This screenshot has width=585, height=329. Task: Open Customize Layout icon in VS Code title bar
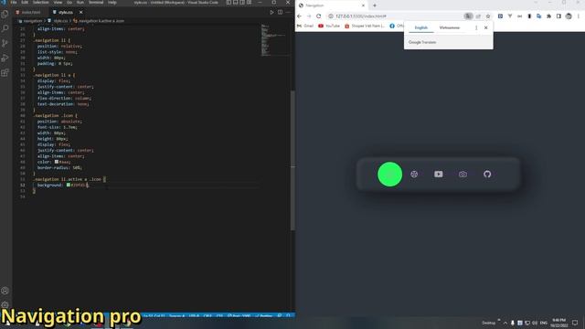[249, 2]
